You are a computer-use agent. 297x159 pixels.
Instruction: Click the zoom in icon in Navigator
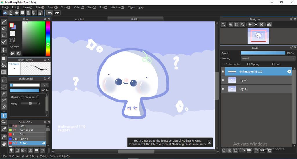231,25
